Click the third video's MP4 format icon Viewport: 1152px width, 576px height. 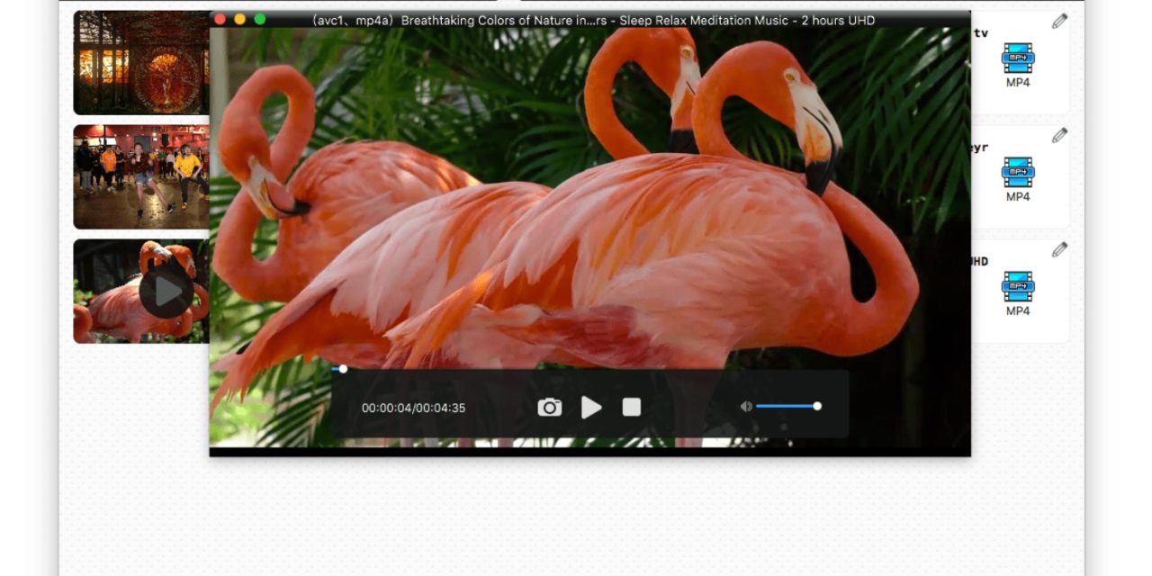pyautogui.click(x=1018, y=285)
